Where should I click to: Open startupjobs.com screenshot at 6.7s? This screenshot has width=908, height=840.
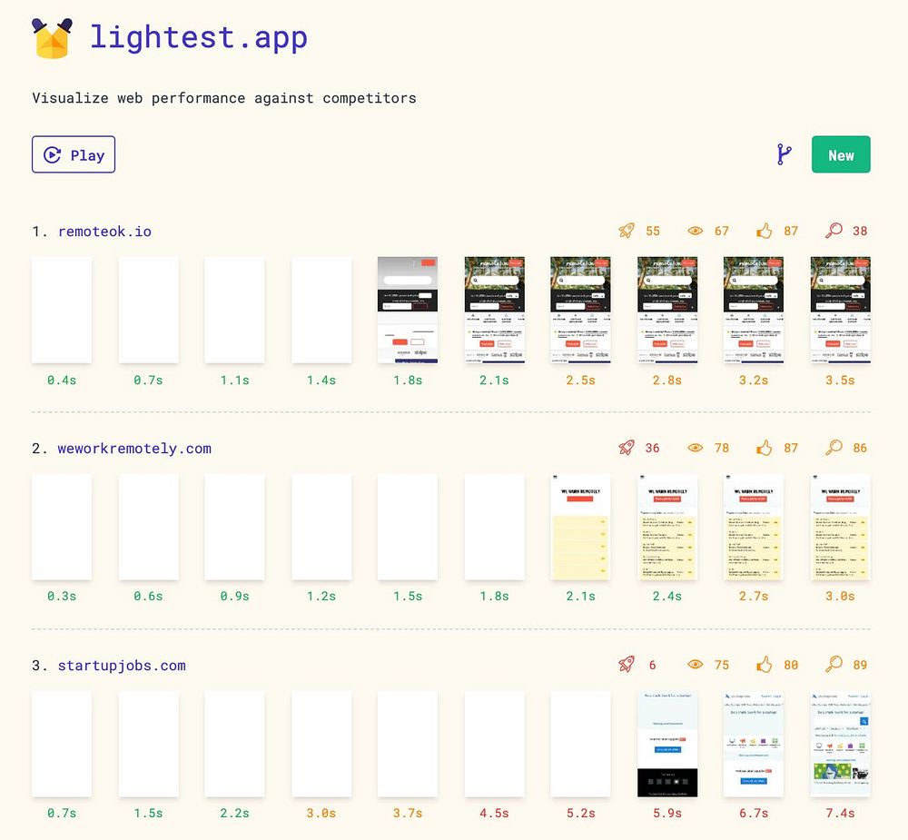754,744
